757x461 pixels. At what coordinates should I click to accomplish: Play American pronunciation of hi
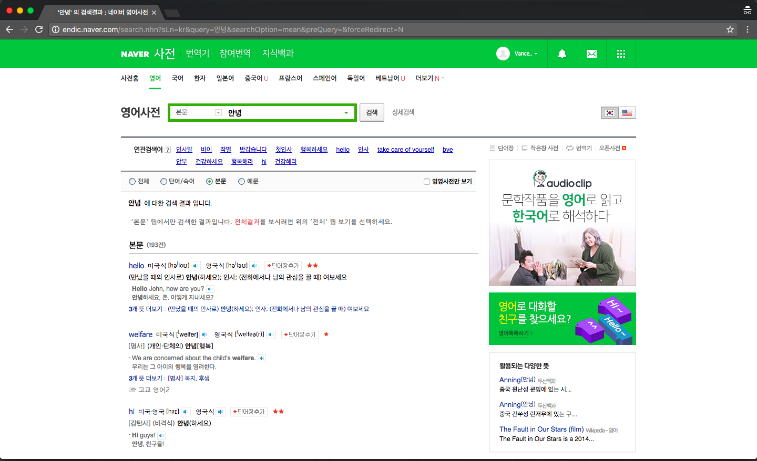pyautogui.click(x=186, y=412)
